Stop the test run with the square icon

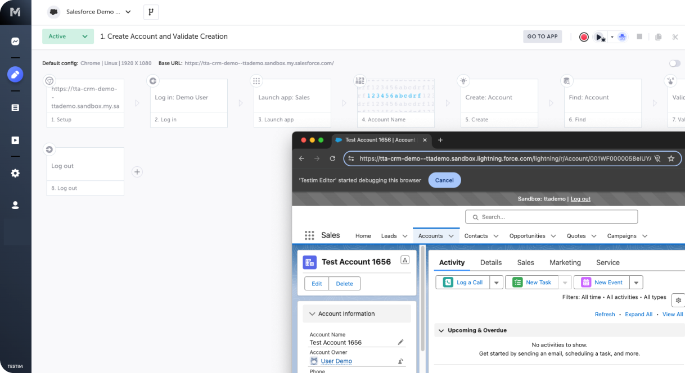pos(639,37)
